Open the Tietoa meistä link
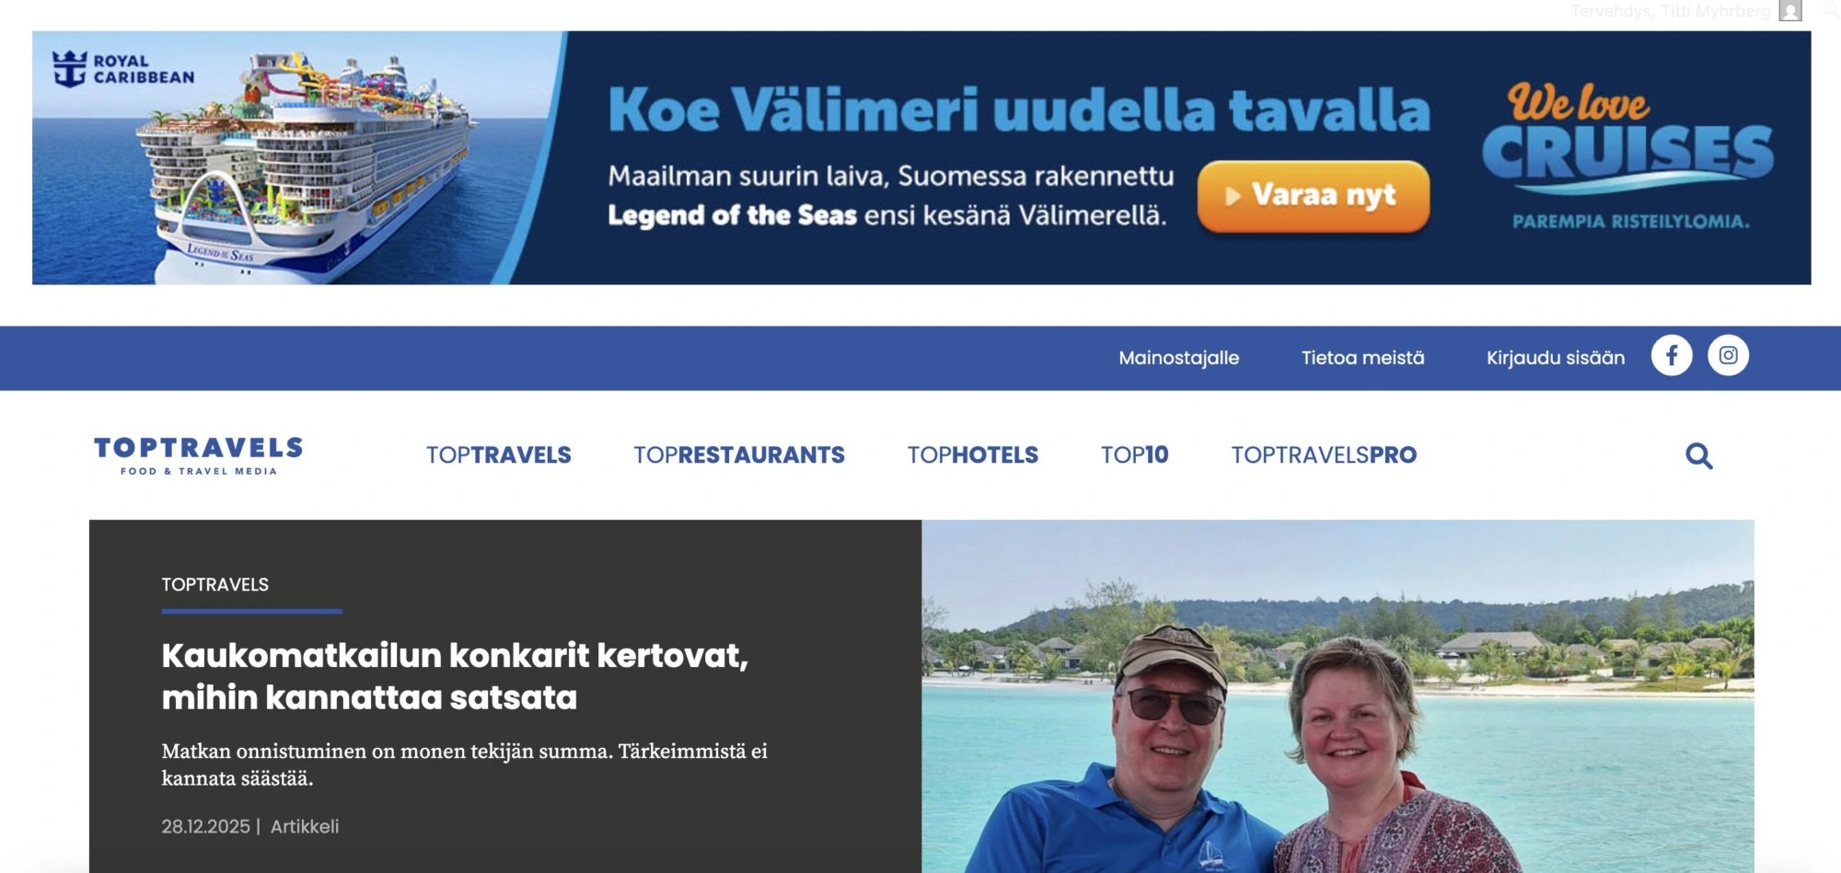The width and height of the screenshot is (1841, 873). click(x=1363, y=358)
